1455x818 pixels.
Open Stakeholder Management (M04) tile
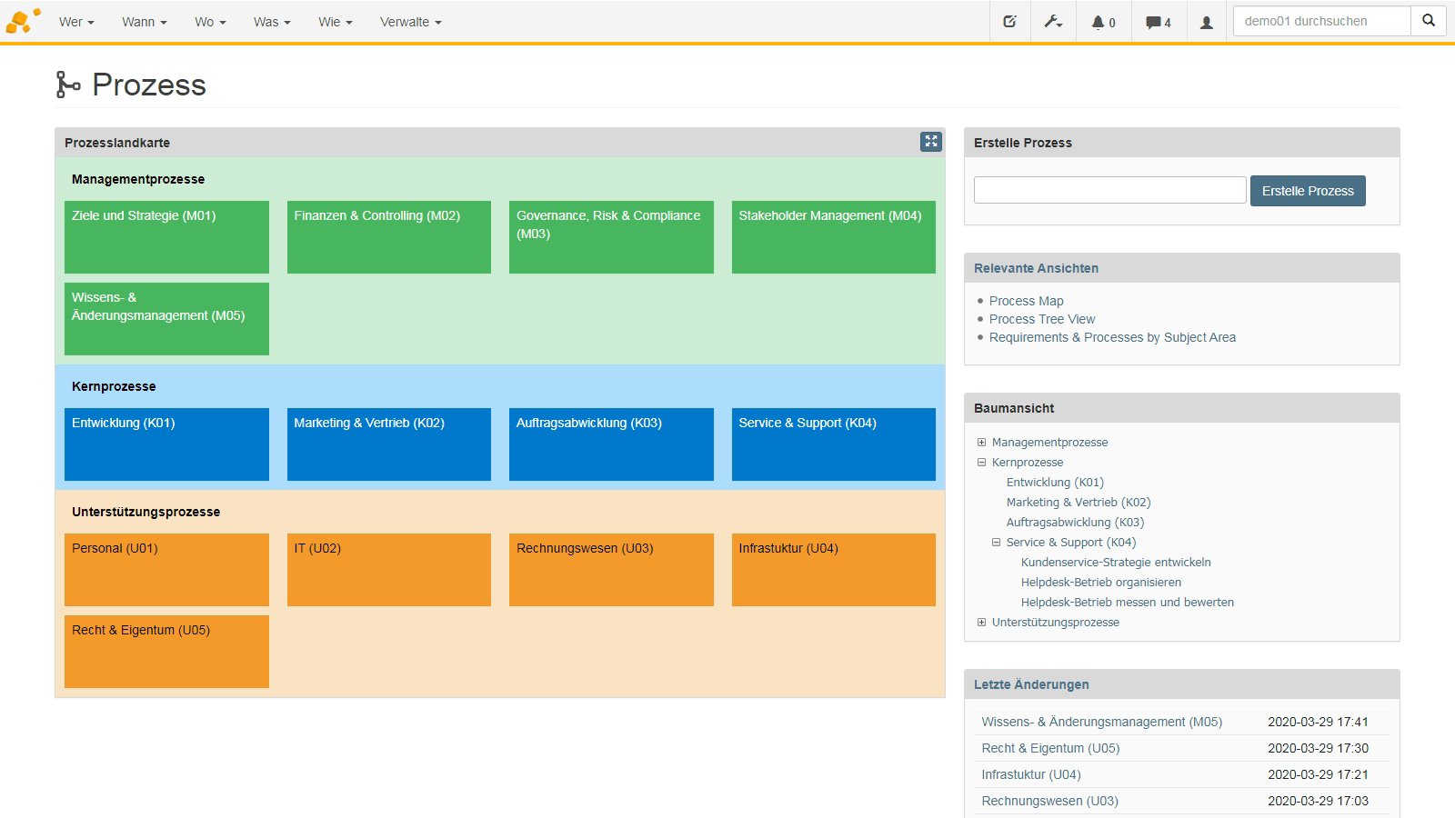(x=834, y=237)
